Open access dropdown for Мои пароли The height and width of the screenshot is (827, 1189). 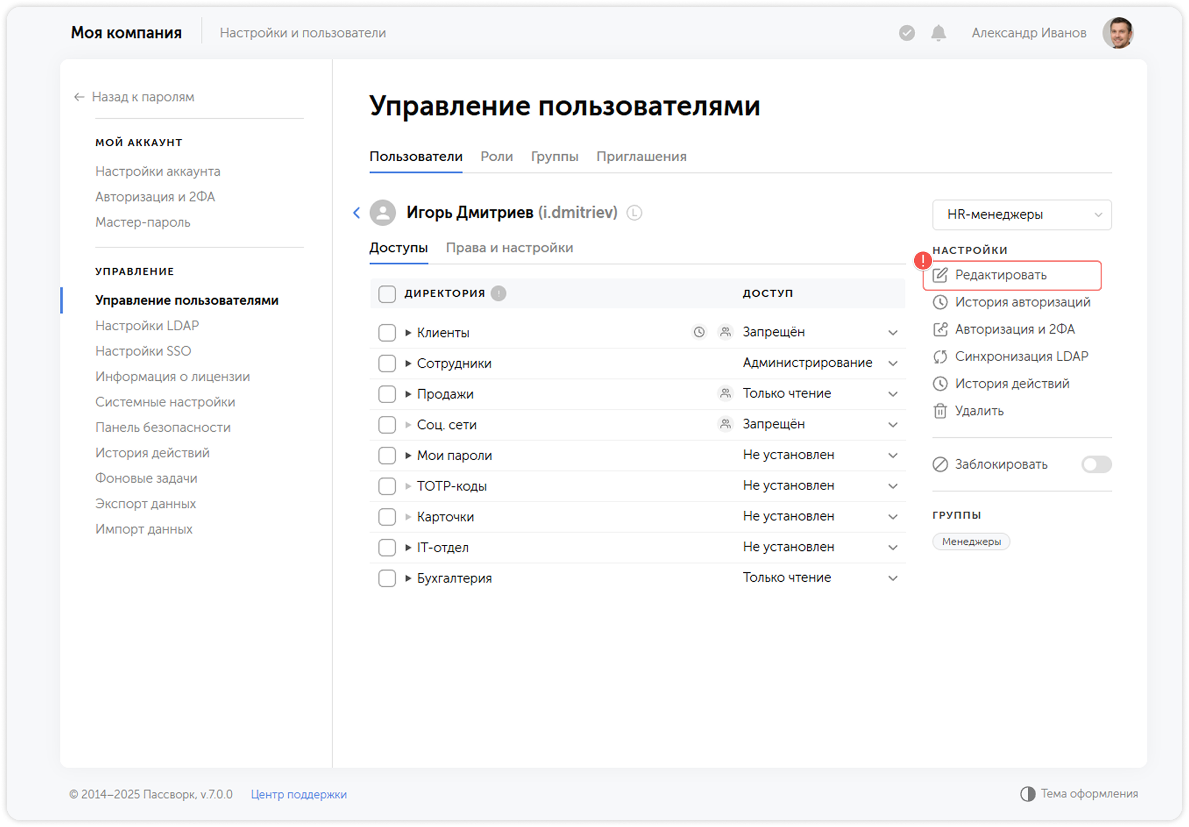point(893,456)
